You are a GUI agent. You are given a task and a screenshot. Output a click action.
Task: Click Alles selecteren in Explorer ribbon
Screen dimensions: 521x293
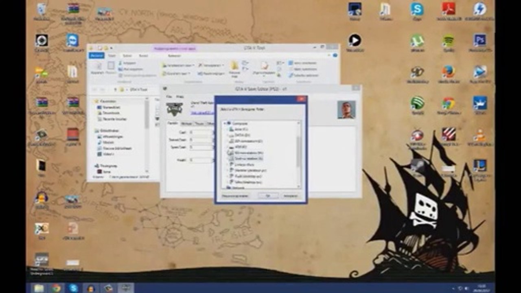pos(302,63)
